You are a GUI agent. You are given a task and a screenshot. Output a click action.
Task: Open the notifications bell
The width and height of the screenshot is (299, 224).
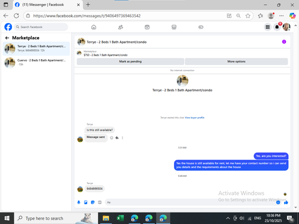pyautogui.click(x=277, y=27)
